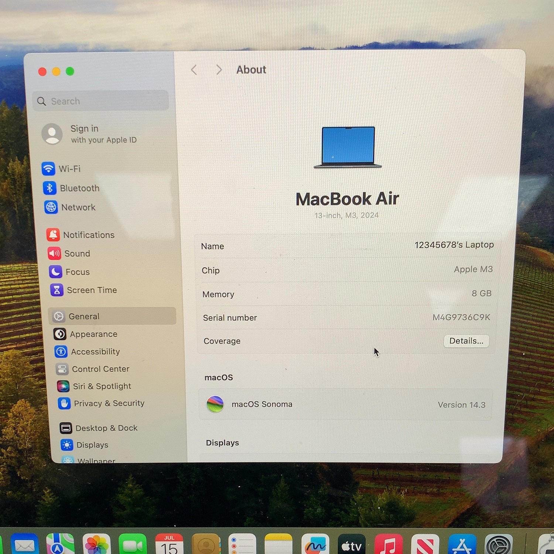The image size is (554, 554).
Task: Open Contacts from the Dock
Action: (x=206, y=545)
